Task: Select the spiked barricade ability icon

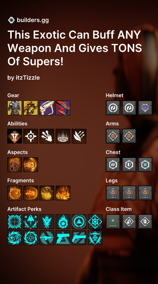Action: pos(63,136)
